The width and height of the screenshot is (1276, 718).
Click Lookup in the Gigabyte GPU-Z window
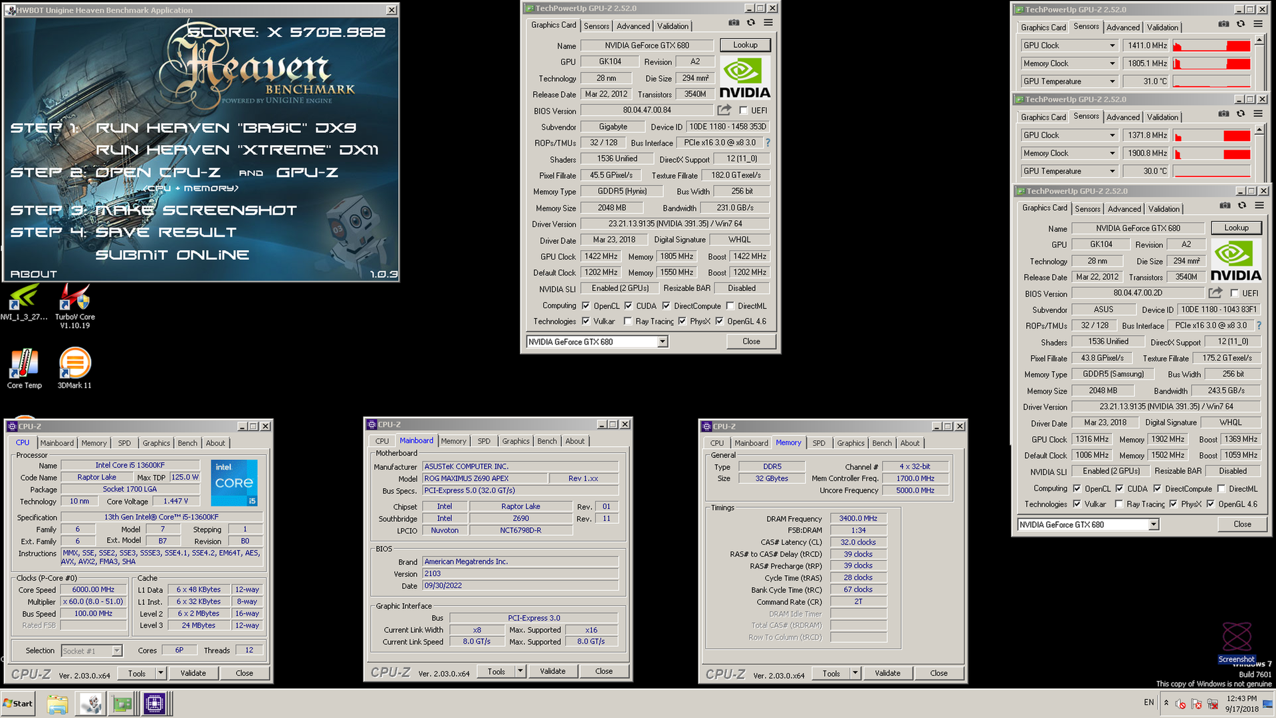point(745,45)
